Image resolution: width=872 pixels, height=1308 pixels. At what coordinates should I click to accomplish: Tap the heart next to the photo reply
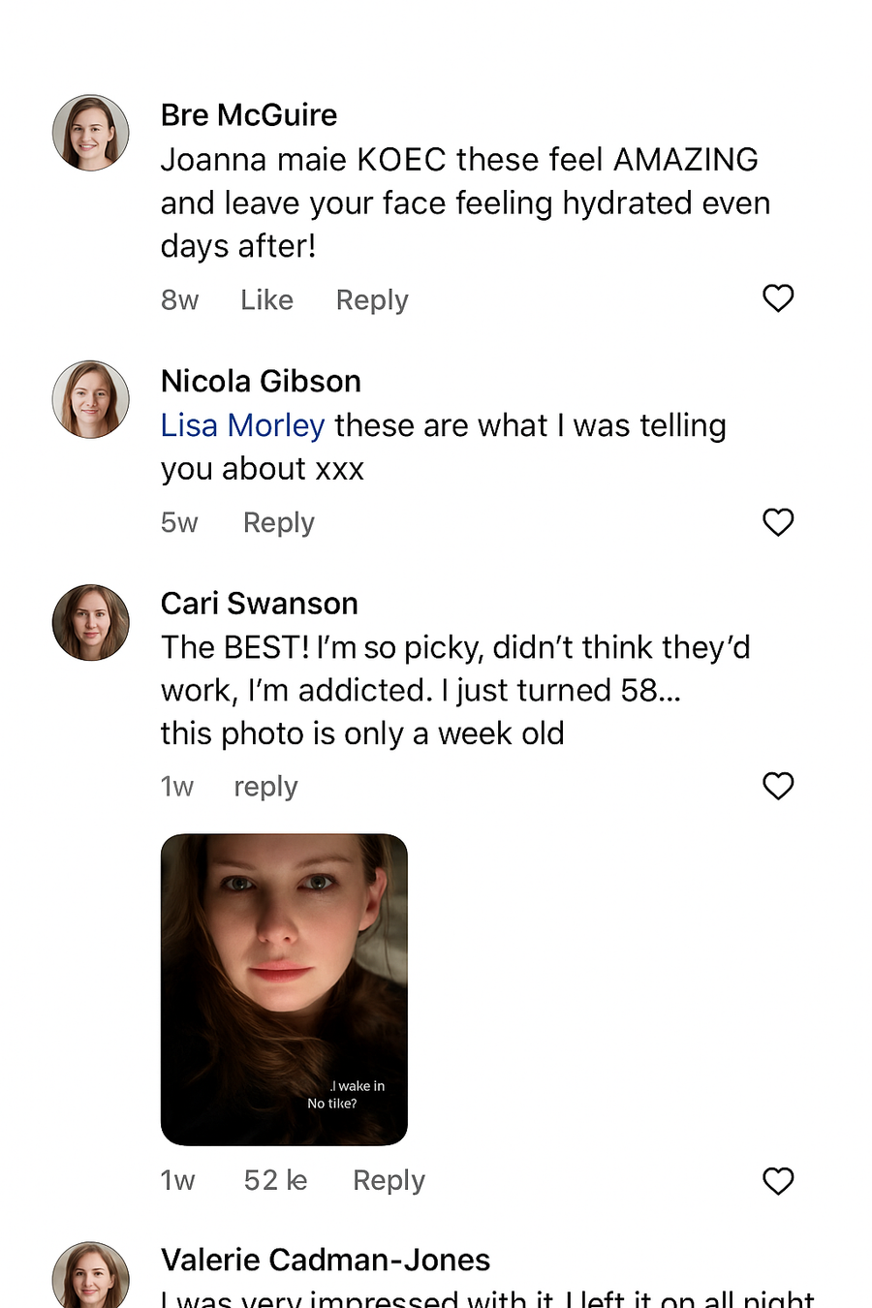tap(778, 1181)
